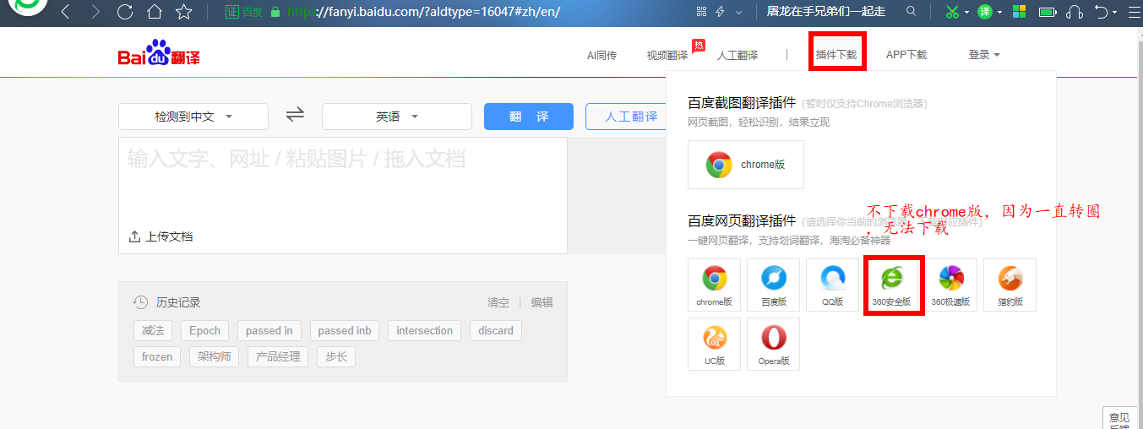Select history tag Epoch
Image resolution: width=1143 pixels, height=429 pixels.
point(204,330)
